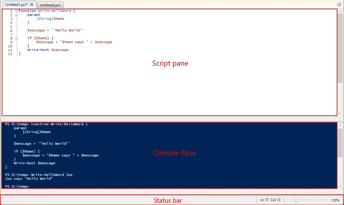Viewport: 344px width, 205px height.
Task: Click the script pane horizontal scrollbar right arrow
Action: pyautogui.click(x=335, y=118)
